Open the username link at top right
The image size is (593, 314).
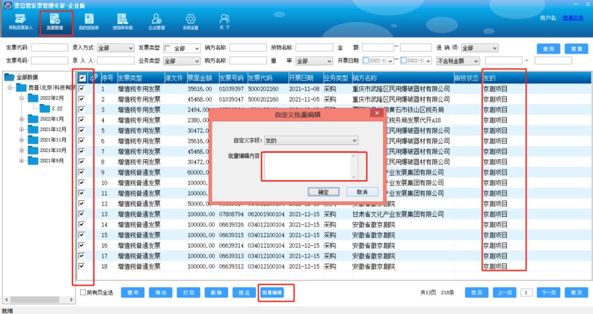point(573,18)
